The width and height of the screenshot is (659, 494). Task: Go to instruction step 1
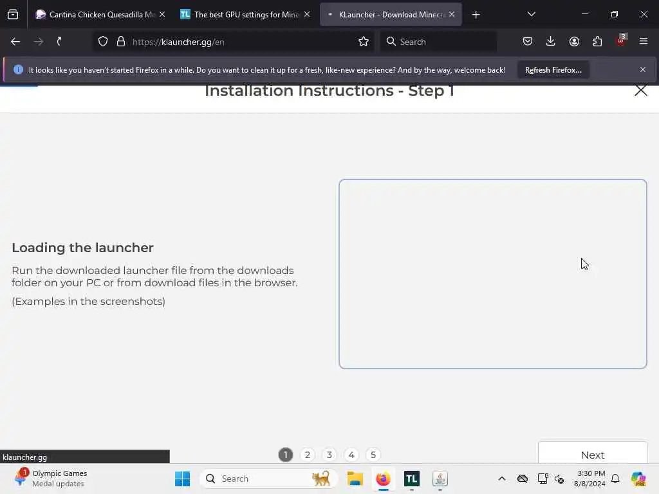click(x=286, y=455)
